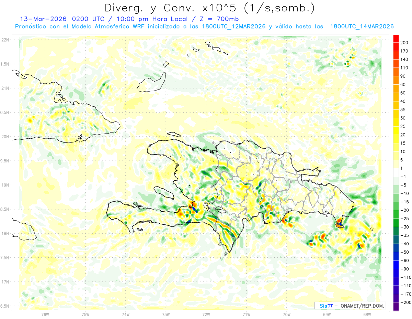412x319 pixels.
Task: Click the 17N latitude label
Action: tap(5, 282)
